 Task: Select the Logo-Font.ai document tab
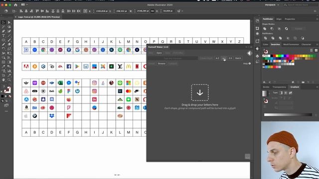39,17
